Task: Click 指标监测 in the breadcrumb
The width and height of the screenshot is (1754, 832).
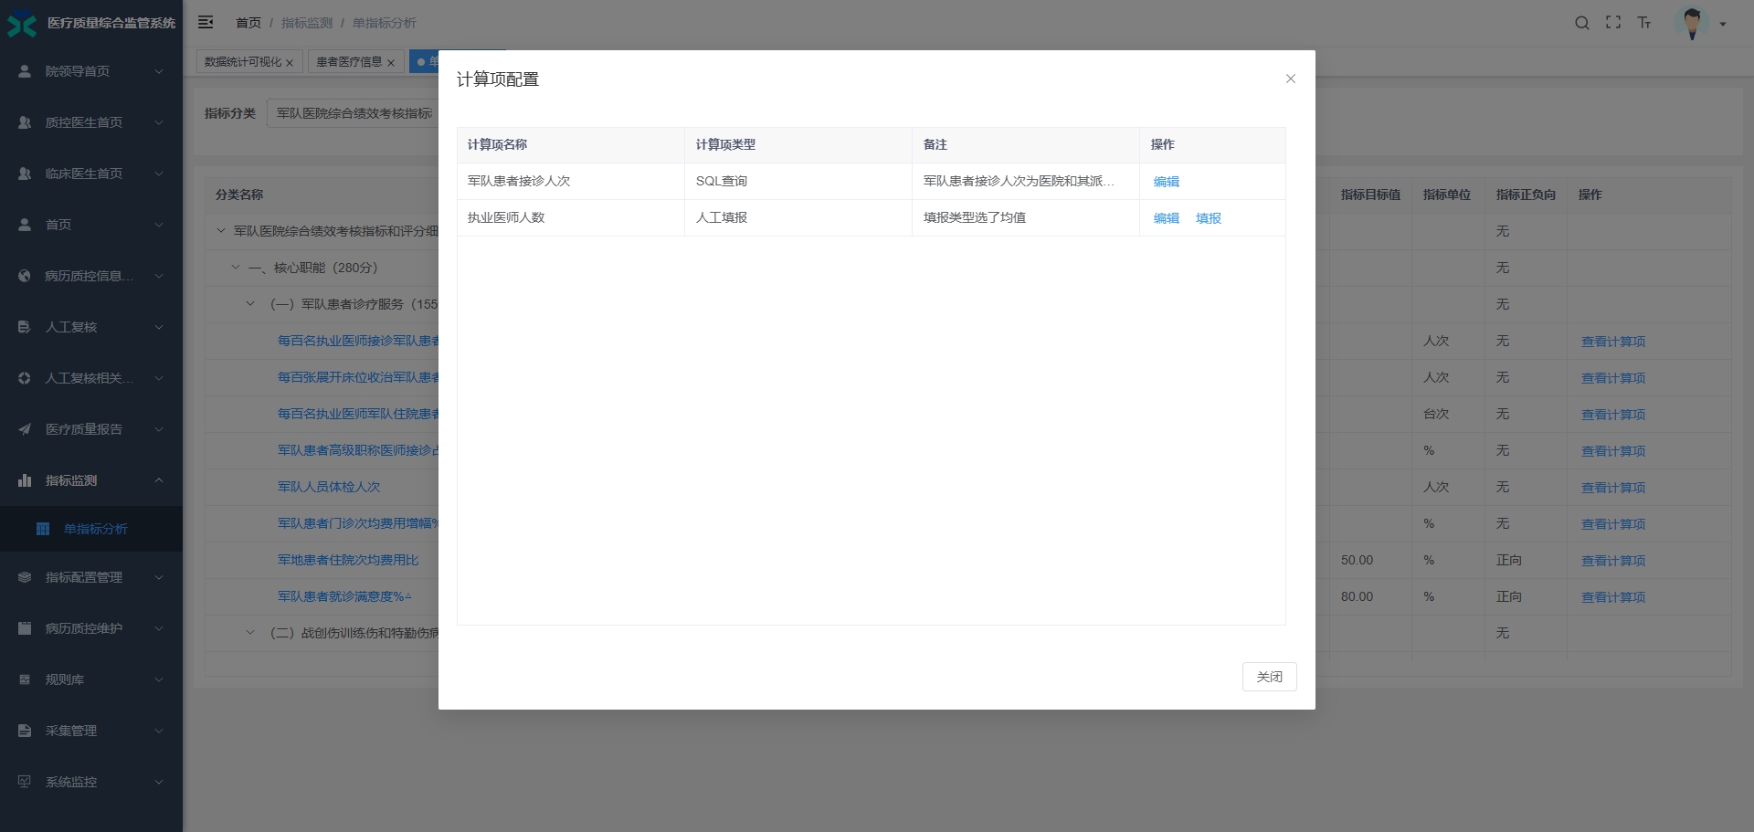Action: click(307, 23)
